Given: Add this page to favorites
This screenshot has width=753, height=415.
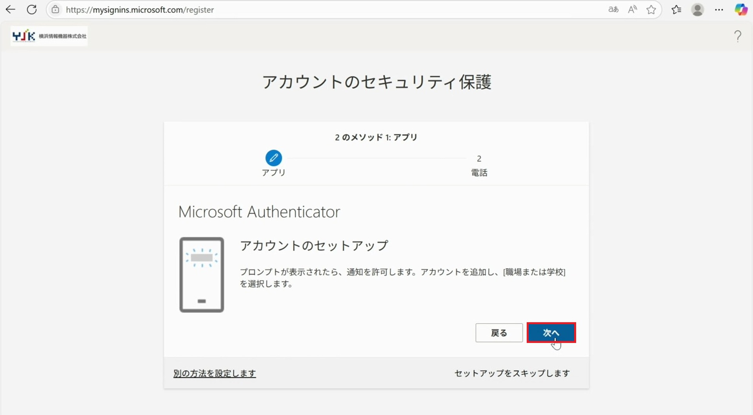Looking at the screenshot, I should tap(651, 10).
